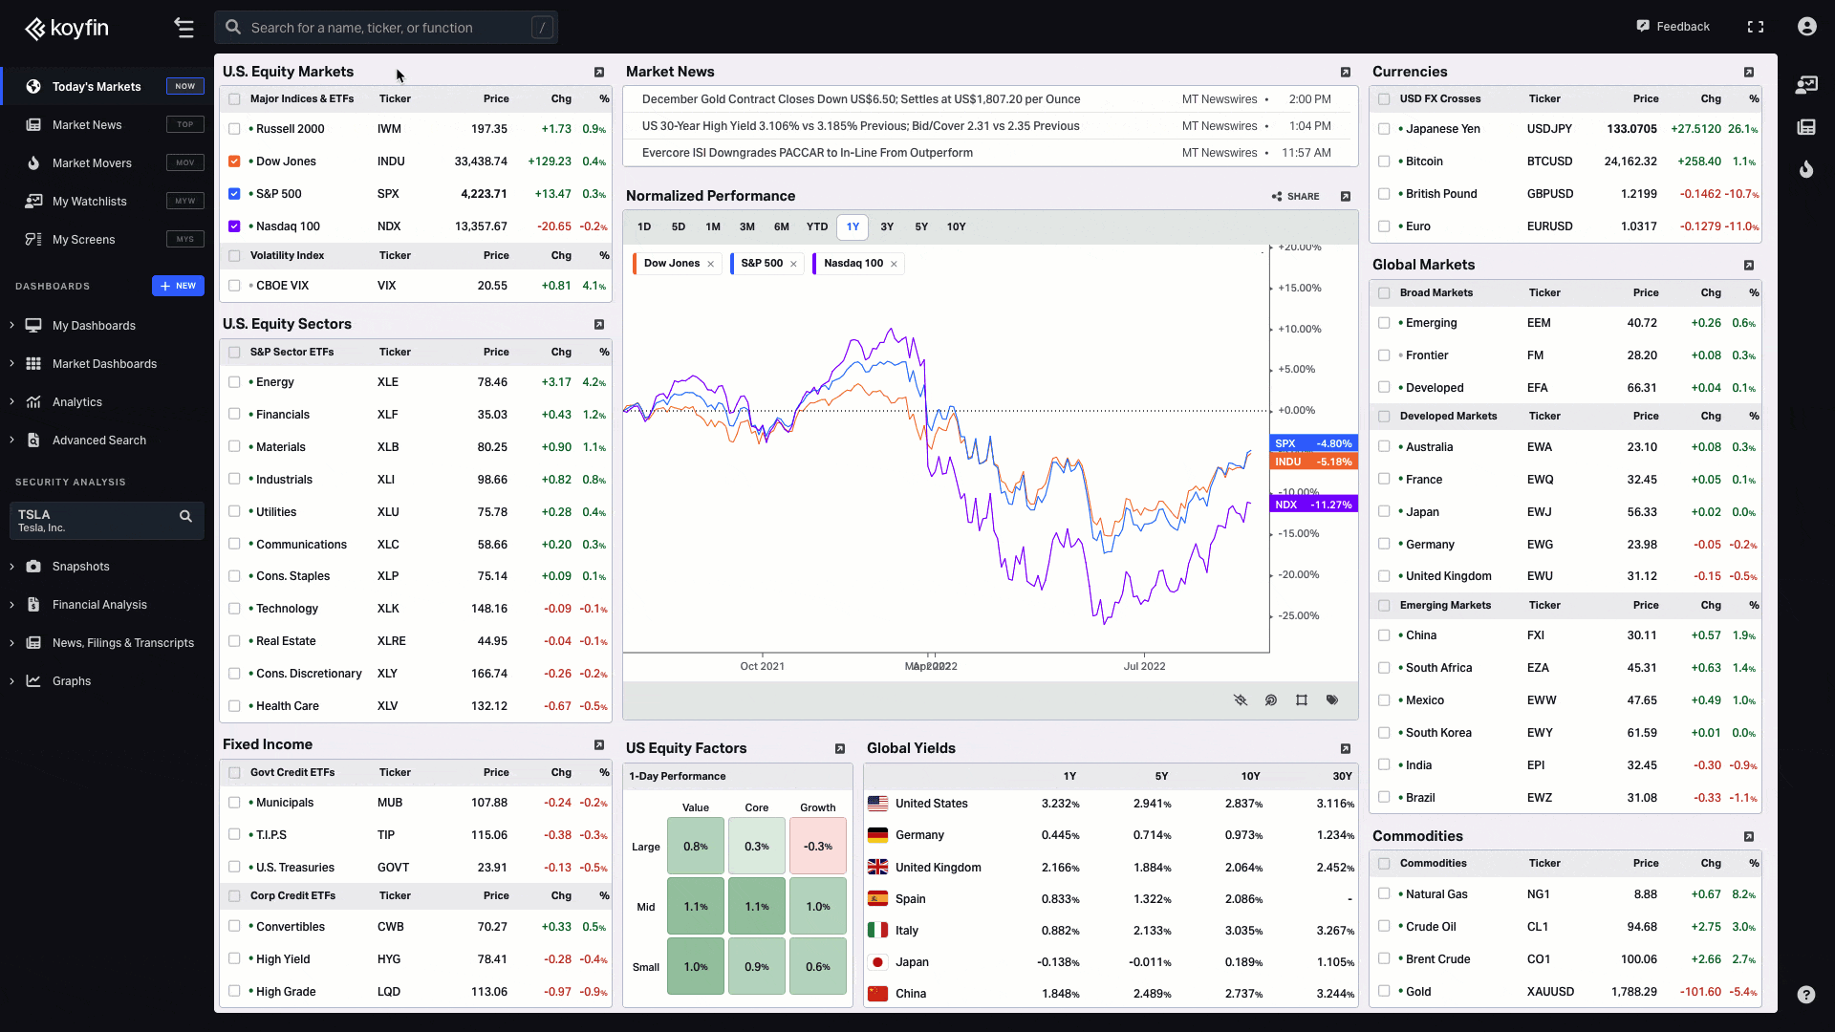Viewport: 1835px width, 1032px height.
Task: Remove Dow Jones series from chart
Action: click(711, 265)
